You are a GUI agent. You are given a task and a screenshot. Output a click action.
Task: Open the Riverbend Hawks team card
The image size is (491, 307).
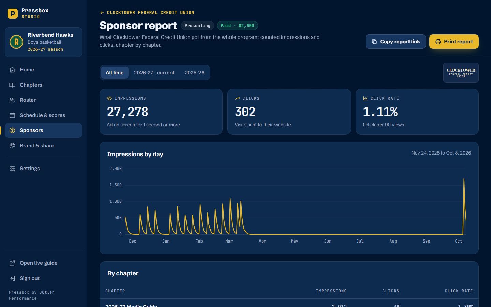[43, 42]
